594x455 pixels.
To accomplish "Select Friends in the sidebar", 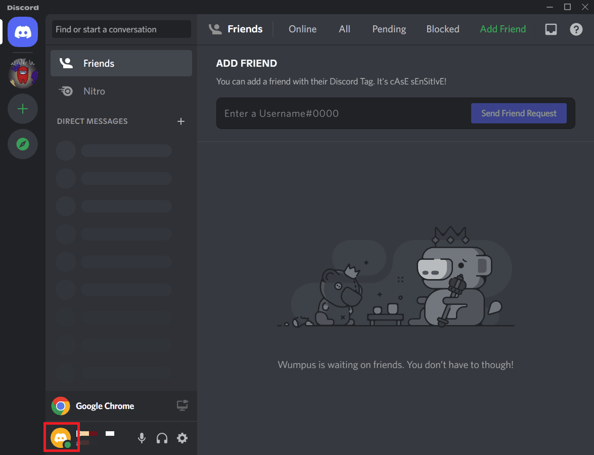I will [x=121, y=63].
